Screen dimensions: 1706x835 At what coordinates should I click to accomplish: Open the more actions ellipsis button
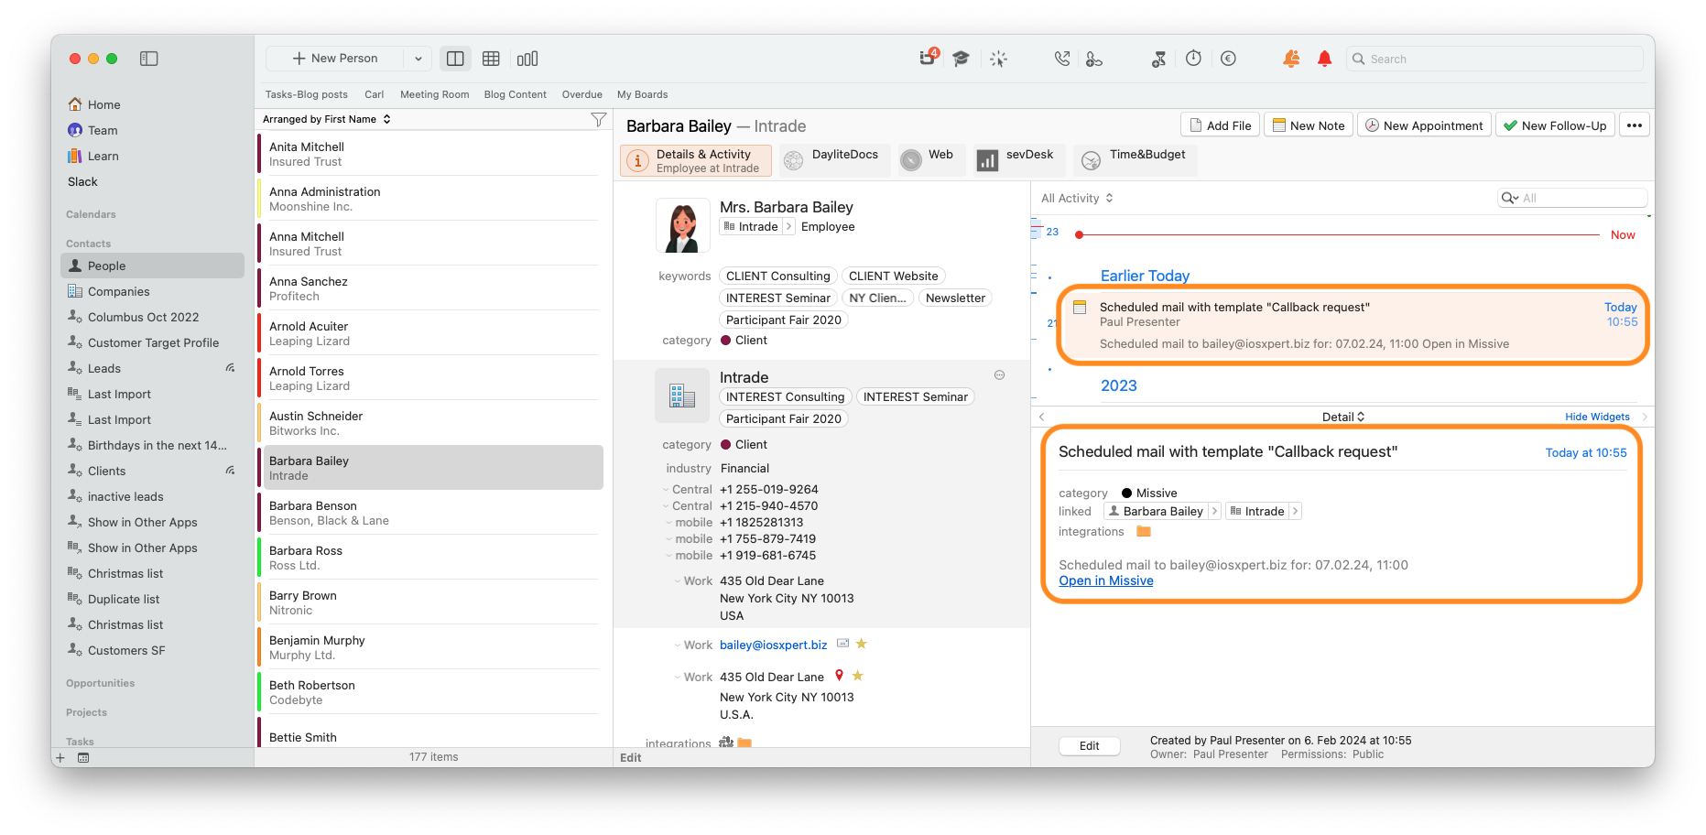[x=1635, y=125]
